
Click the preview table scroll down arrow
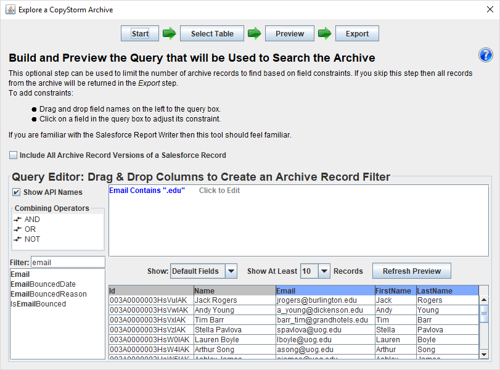[x=484, y=355]
